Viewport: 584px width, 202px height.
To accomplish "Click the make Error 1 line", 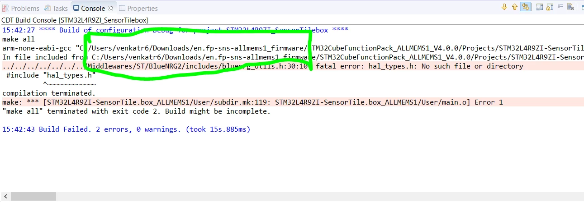I will 292,102.
